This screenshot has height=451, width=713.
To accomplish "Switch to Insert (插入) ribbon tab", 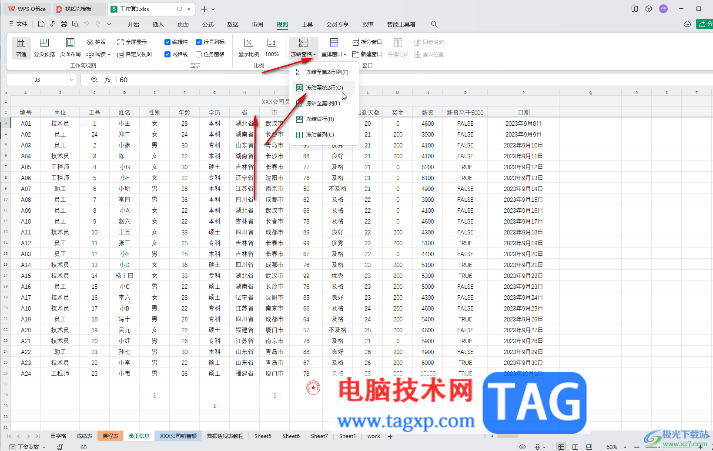I will coord(158,24).
